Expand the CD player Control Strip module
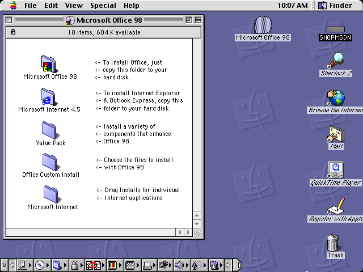Screen dimensions: 363x272 (x=40, y=265)
